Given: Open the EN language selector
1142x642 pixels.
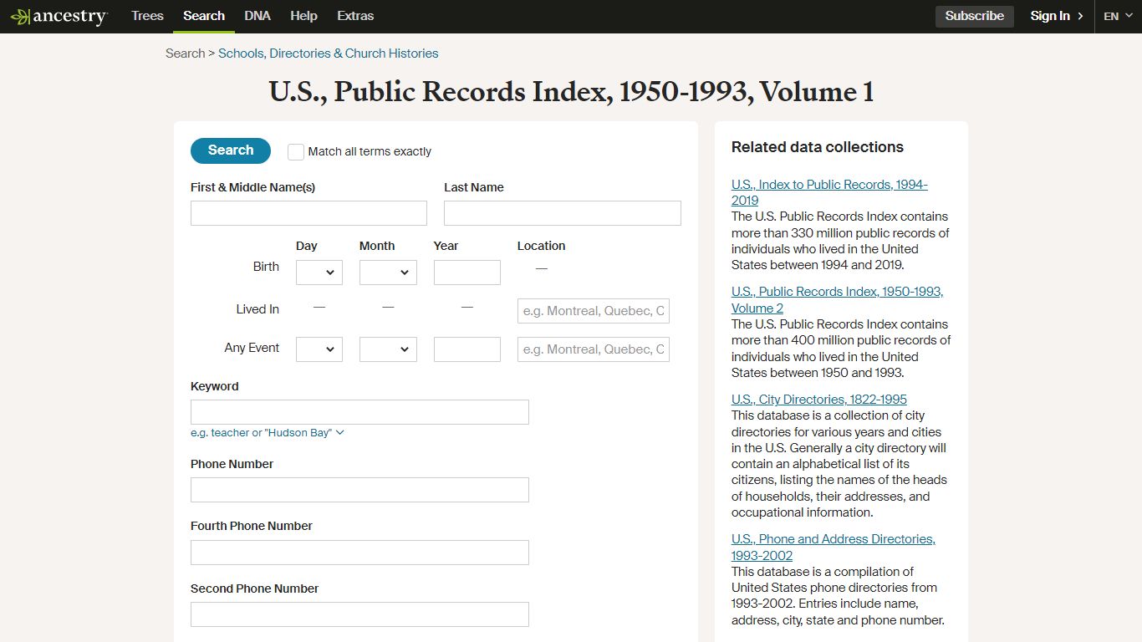Looking at the screenshot, I should pos(1118,16).
